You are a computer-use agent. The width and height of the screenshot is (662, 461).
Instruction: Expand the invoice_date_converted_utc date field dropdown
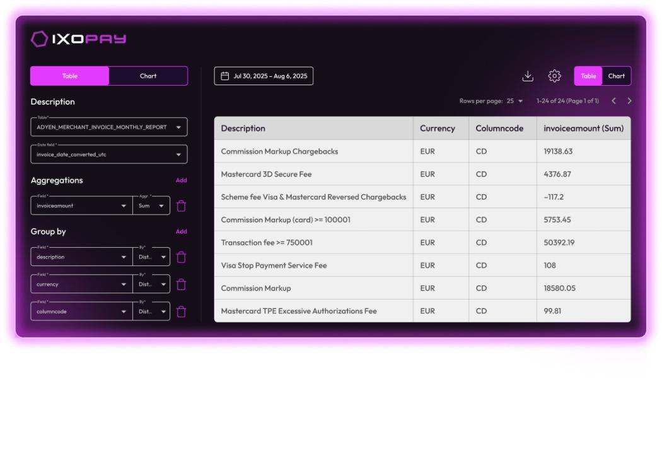(108, 155)
